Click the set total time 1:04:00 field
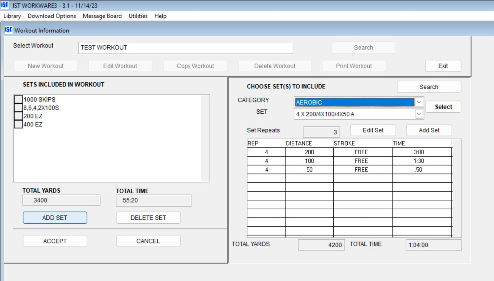Screen dimensions: 494x281 pyautogui.click(x=433, y=245)
